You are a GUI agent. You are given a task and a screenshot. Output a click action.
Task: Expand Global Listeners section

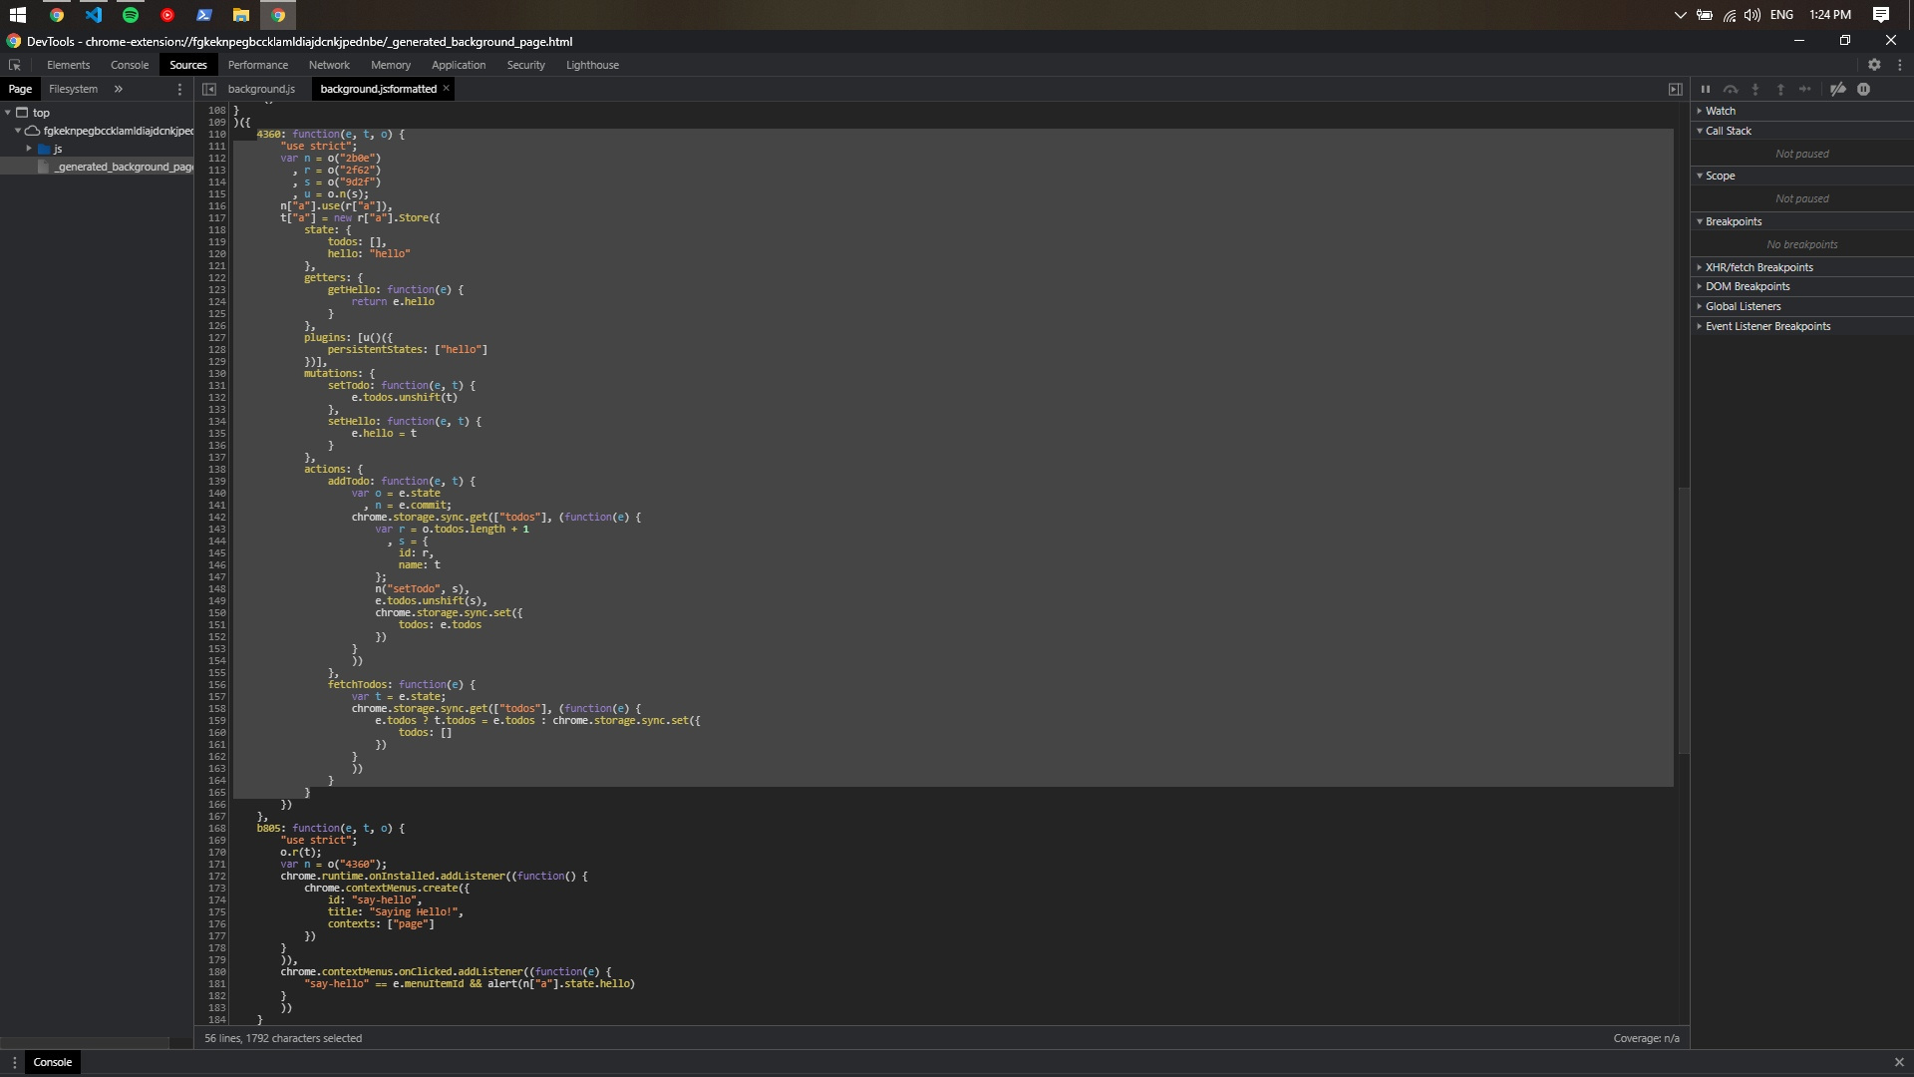pyautogui.click(x=1743, y=306)
